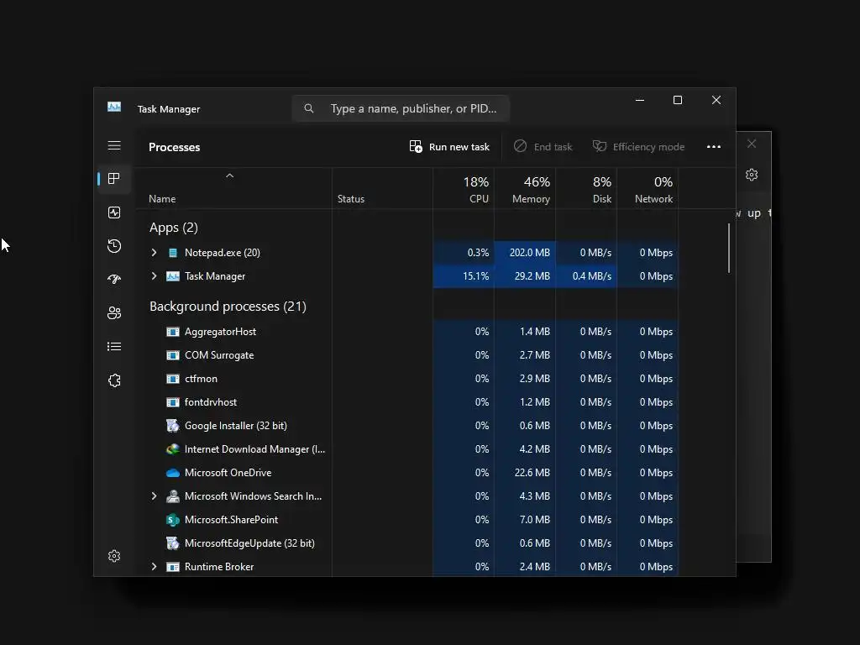
Task: Click the Efficiency mode button
Action: coord(638,147)
